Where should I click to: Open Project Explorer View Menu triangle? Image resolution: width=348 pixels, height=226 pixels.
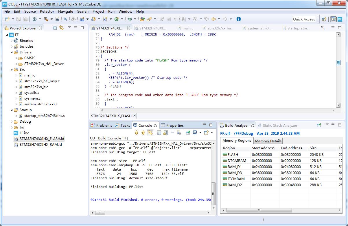pyautogui.click(x=69, y=27)
